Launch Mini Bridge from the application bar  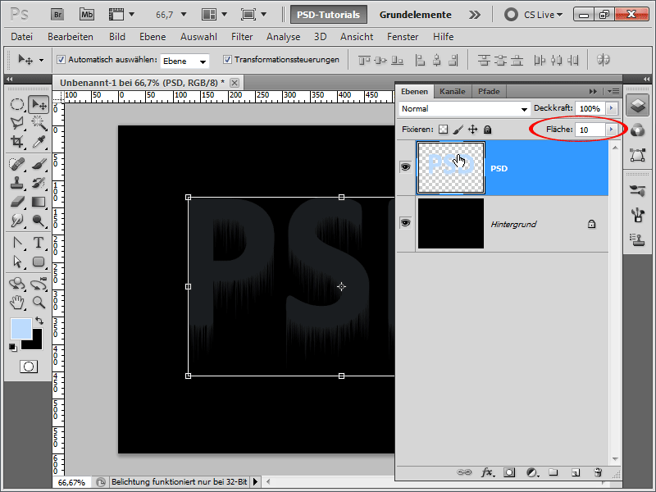point(87,15)
